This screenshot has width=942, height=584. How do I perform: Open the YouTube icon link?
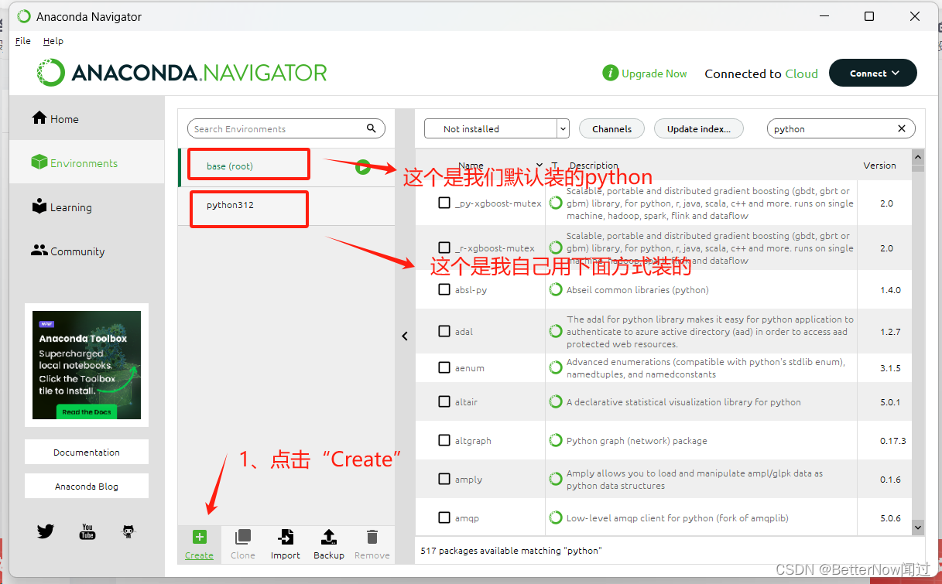tap(87, 531)
